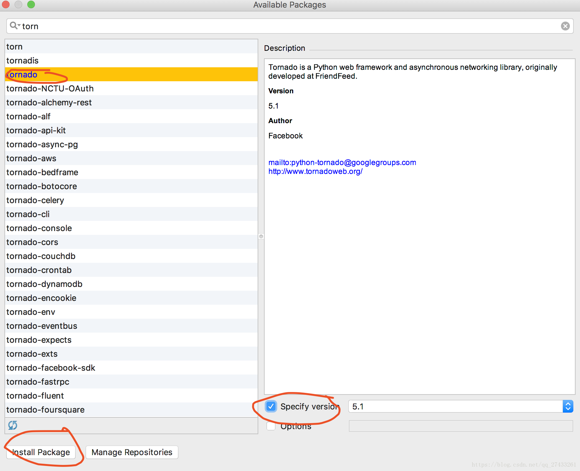Screen dimensions: 580x471
Task: Click the Options text field
Action: (461, 426)
